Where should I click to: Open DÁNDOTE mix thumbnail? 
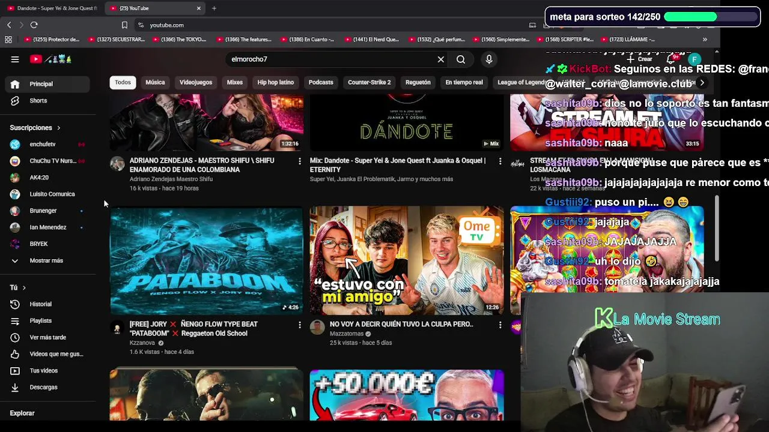click(407, 122)
